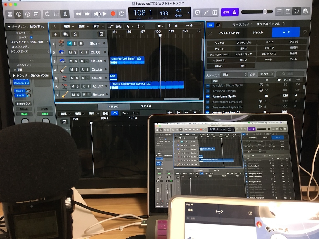Viewport: 319px width, 239px height.
Task: Click the Bus 5 send slot
Action: [20, 96]
